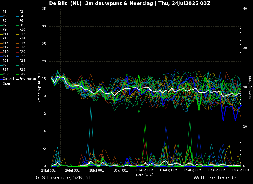Image resolution: width=253 pixels, height=184 pixels.
Task: Select the P27 legend label
Action: 5,69
